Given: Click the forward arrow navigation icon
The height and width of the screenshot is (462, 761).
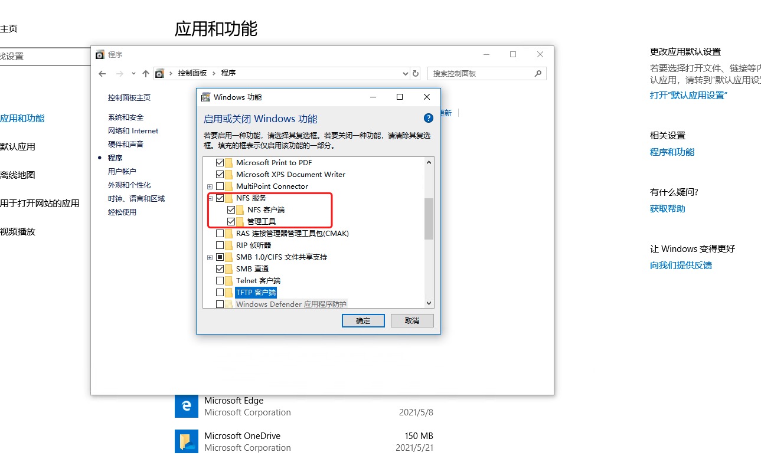Looking at the screenshot, I should tap(120, 74).
